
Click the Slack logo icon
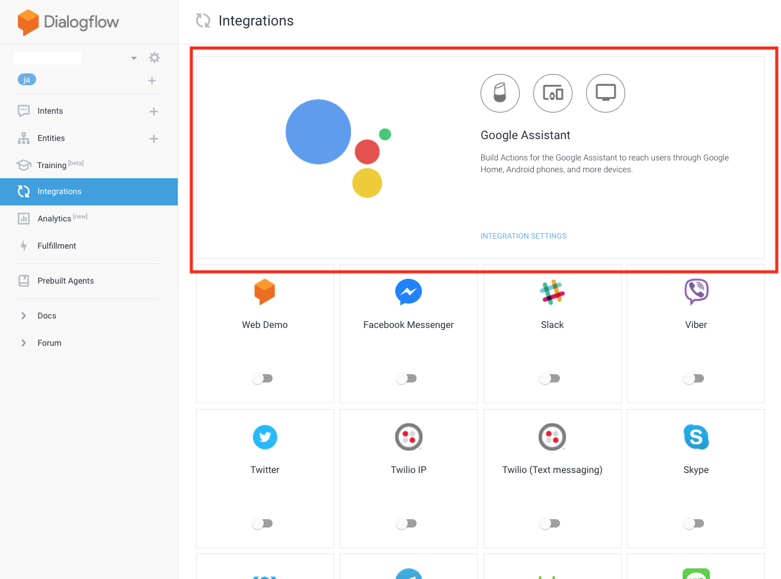[552, 292]
